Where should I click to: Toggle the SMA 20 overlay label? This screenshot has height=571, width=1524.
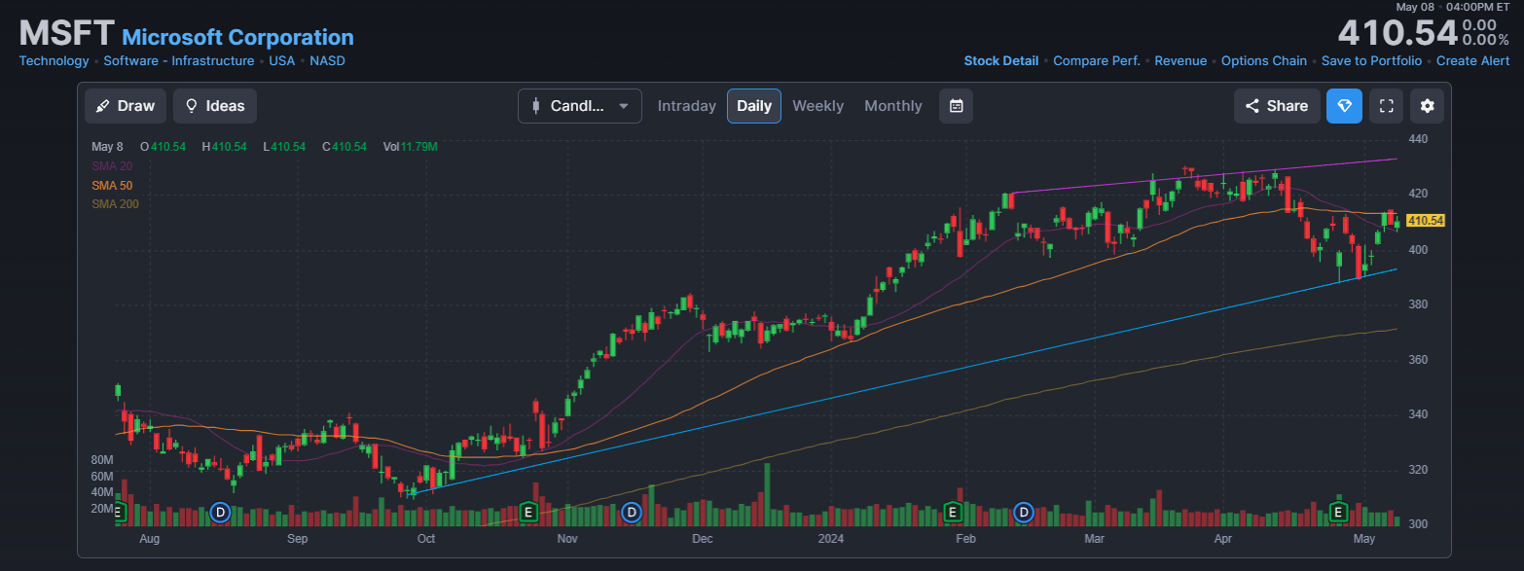[112, 166]
